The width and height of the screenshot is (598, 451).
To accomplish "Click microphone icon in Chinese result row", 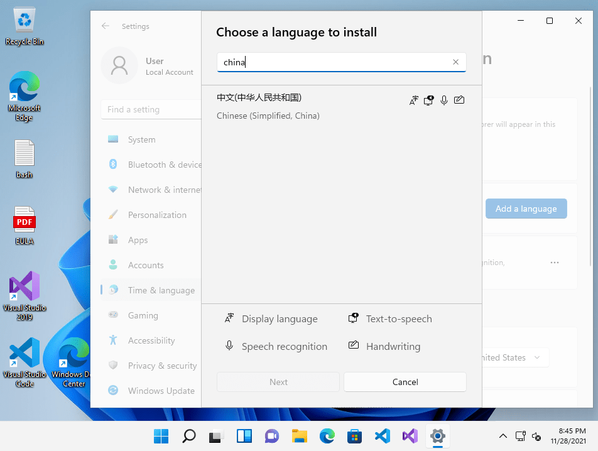I will [x=444, y=101].
